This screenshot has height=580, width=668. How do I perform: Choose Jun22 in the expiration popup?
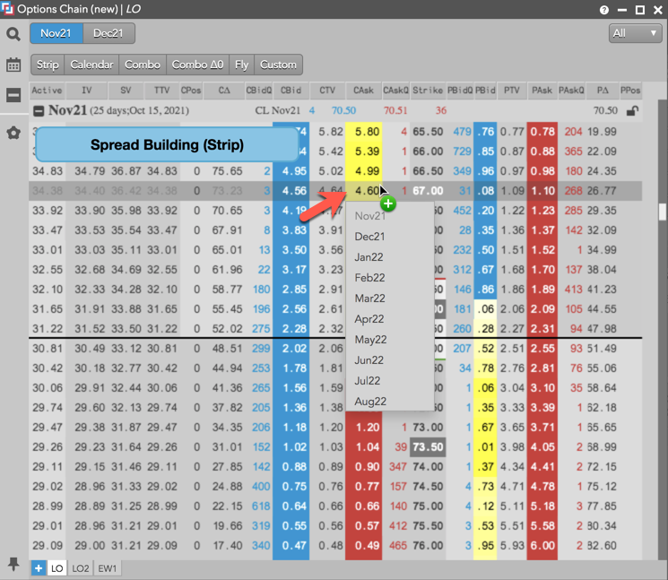click(x=369, y=360)
